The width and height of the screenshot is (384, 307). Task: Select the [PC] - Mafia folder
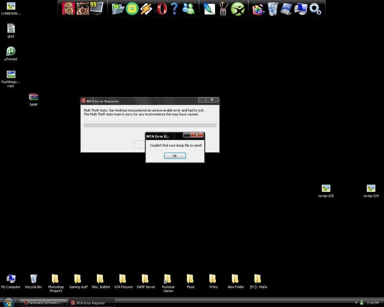258,282
